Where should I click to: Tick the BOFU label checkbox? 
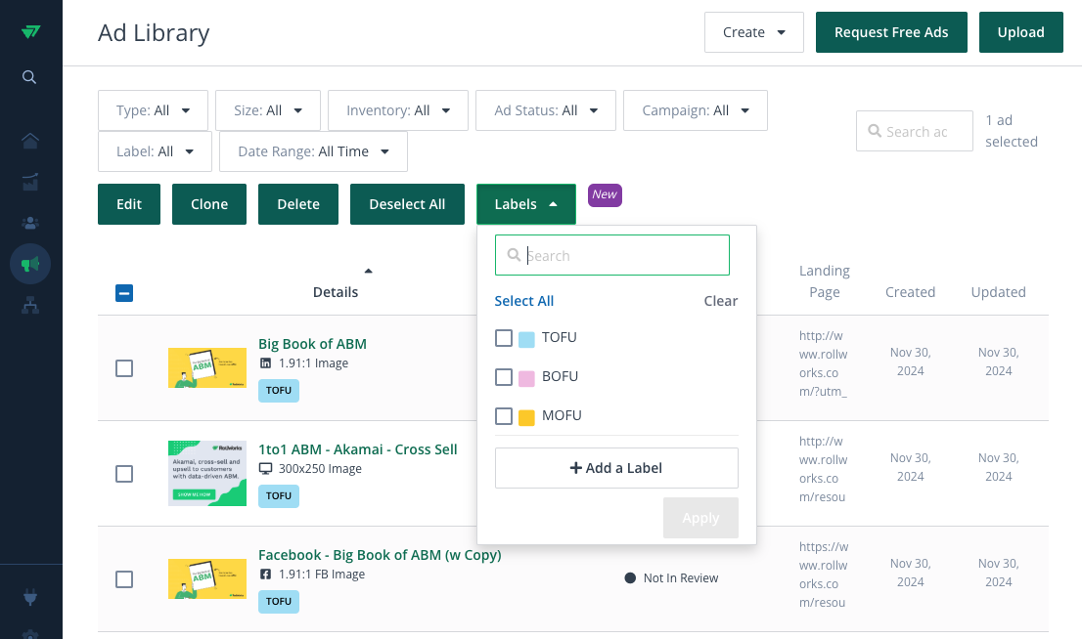pyautogui.click(x=504, y=377)
